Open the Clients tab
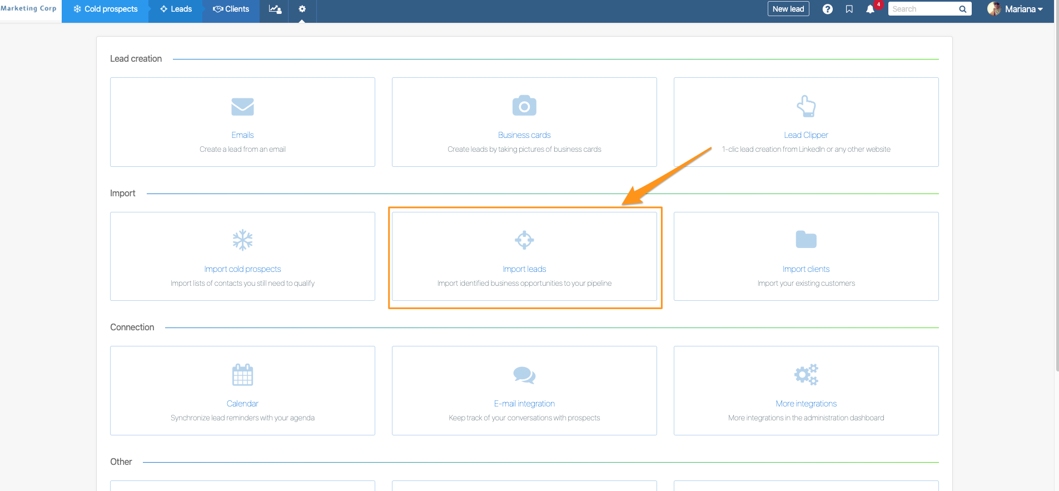 (x=231, y=9)
